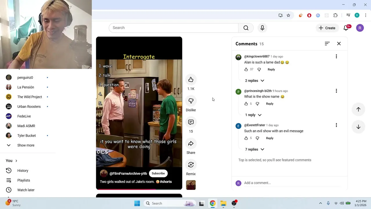Open Chrome three-dot menu
This screenshot has width=371, height=209.
pyautogui.click(x=365, y=15)
